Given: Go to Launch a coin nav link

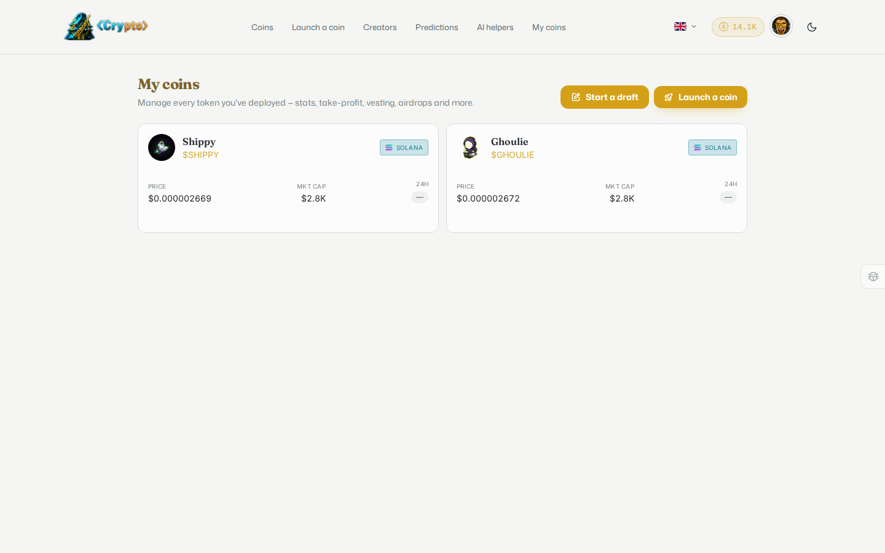Looking at the screenshot, I should (318, 27).
